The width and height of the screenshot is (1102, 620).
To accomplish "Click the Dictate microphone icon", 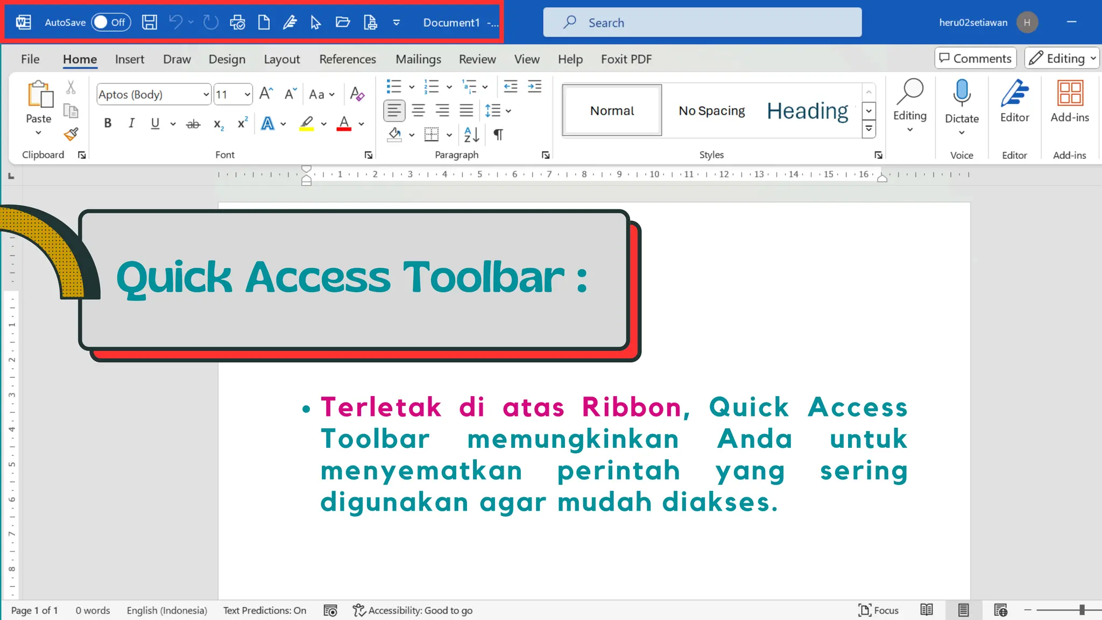I will 962,93.
